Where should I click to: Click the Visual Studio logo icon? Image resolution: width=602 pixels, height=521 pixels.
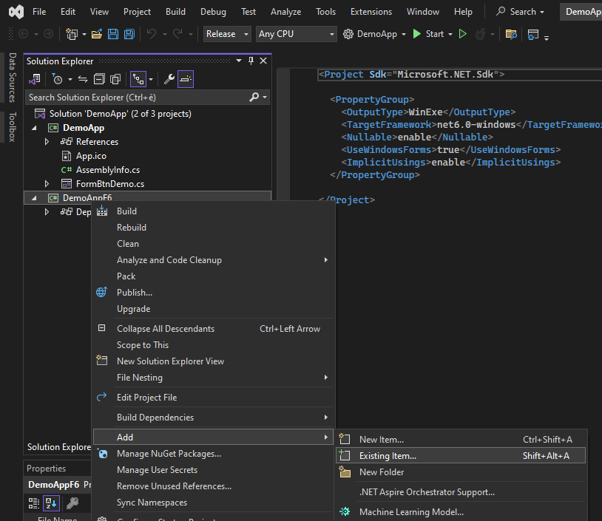tap(16, 12)
